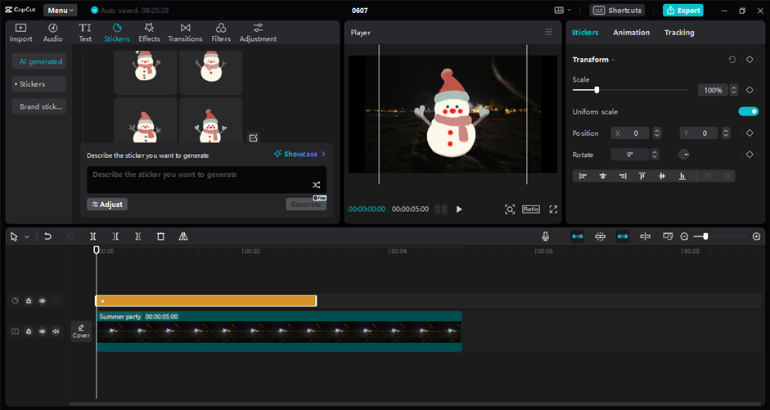
Task: Zoom in the timeline
Action: pos(756,237)
